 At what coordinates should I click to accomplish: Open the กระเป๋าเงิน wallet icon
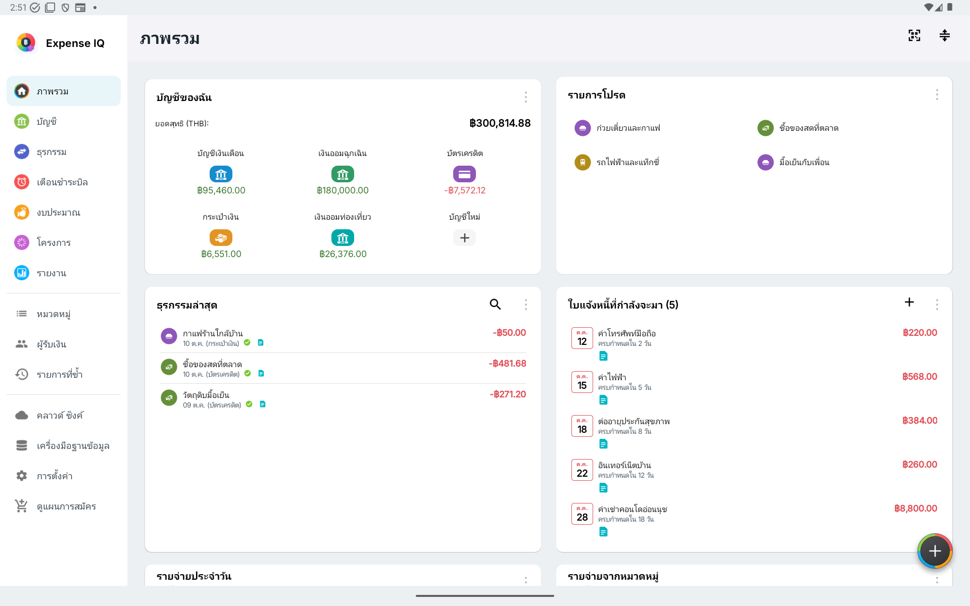click(x=221, y=238)
